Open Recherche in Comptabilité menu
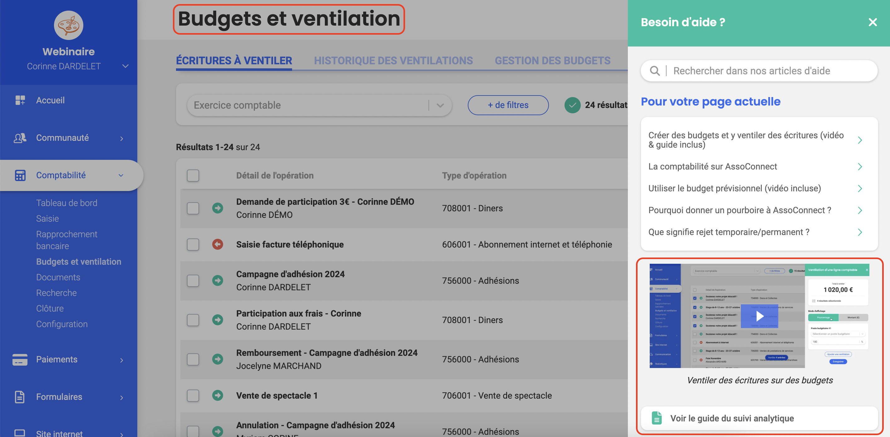This screenshot has height=437, width=890. pyautogui.click(x=56, y=292)
